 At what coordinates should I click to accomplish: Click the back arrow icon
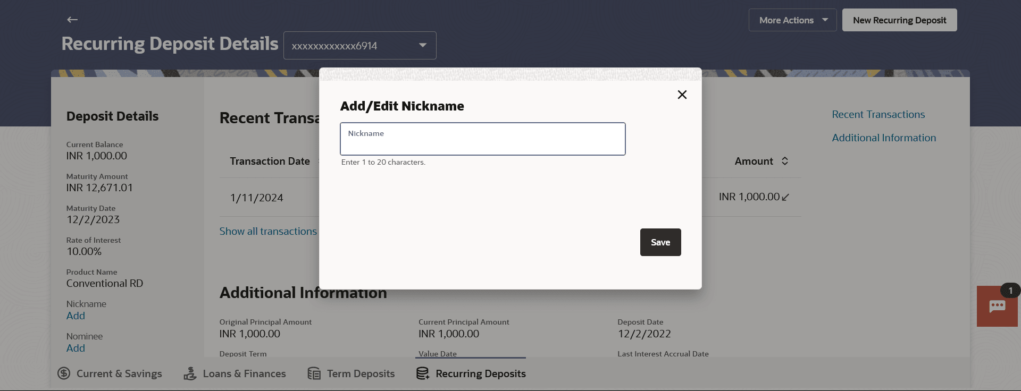(x=72, y=20)
